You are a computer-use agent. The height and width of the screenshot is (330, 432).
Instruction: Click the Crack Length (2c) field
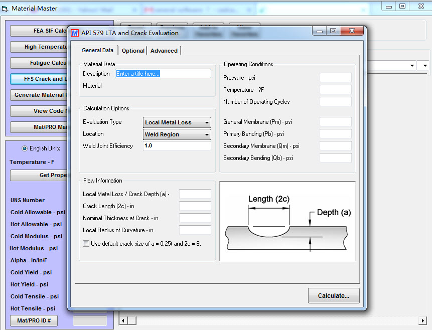pyautogui.click(x=195, y=206)
